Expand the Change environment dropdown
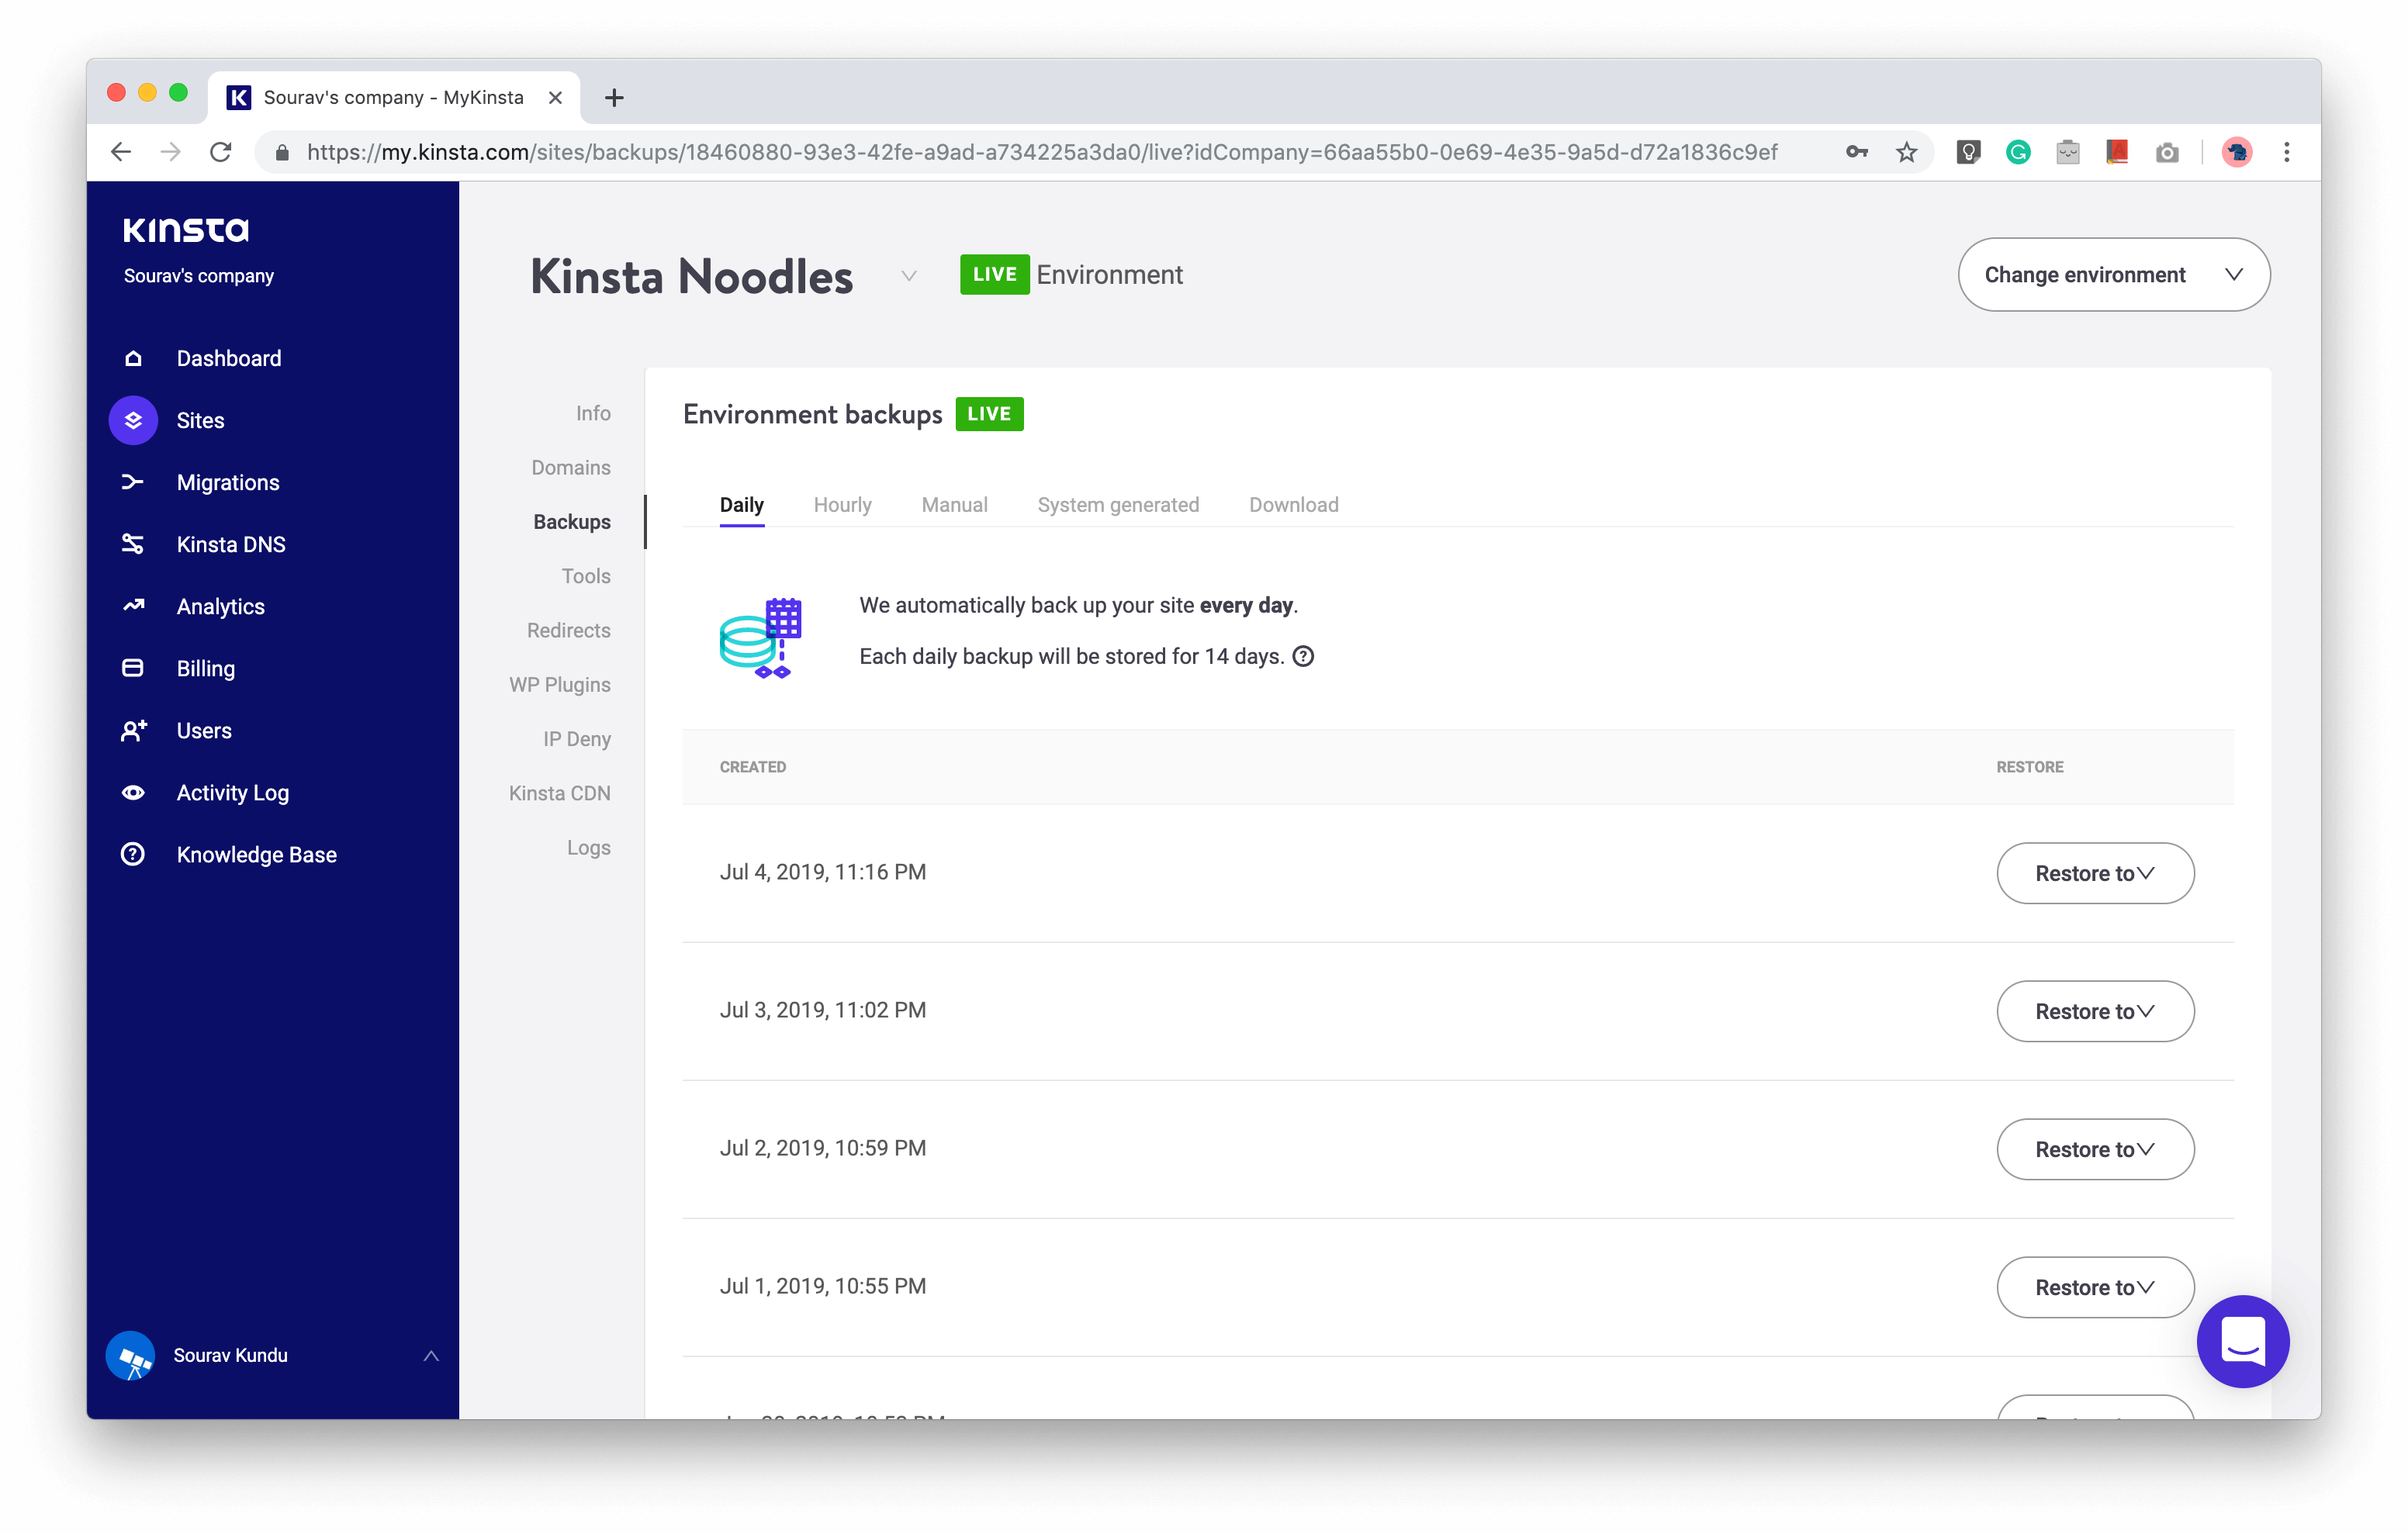2408x1534 pixels. pos(2113,274)
